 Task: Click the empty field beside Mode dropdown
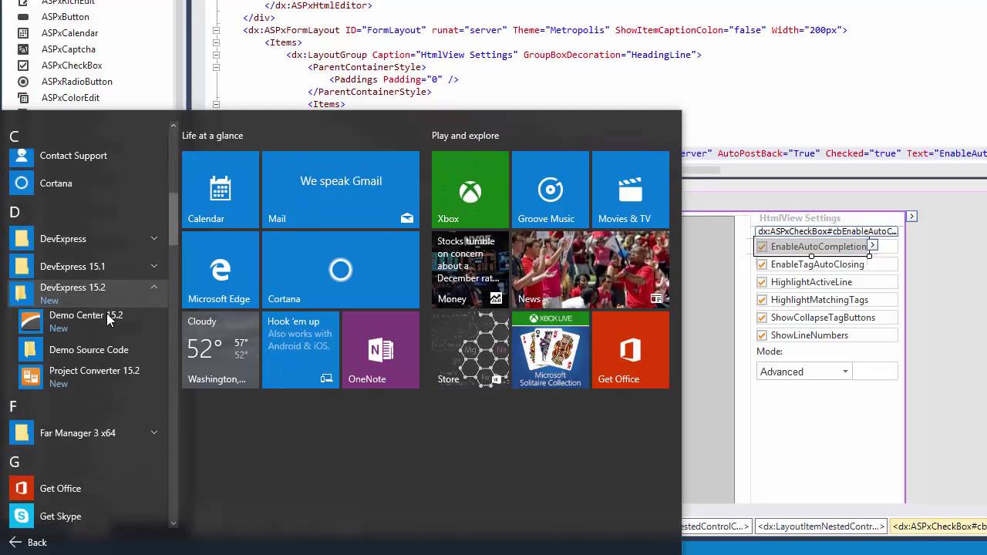click(875, 372)
